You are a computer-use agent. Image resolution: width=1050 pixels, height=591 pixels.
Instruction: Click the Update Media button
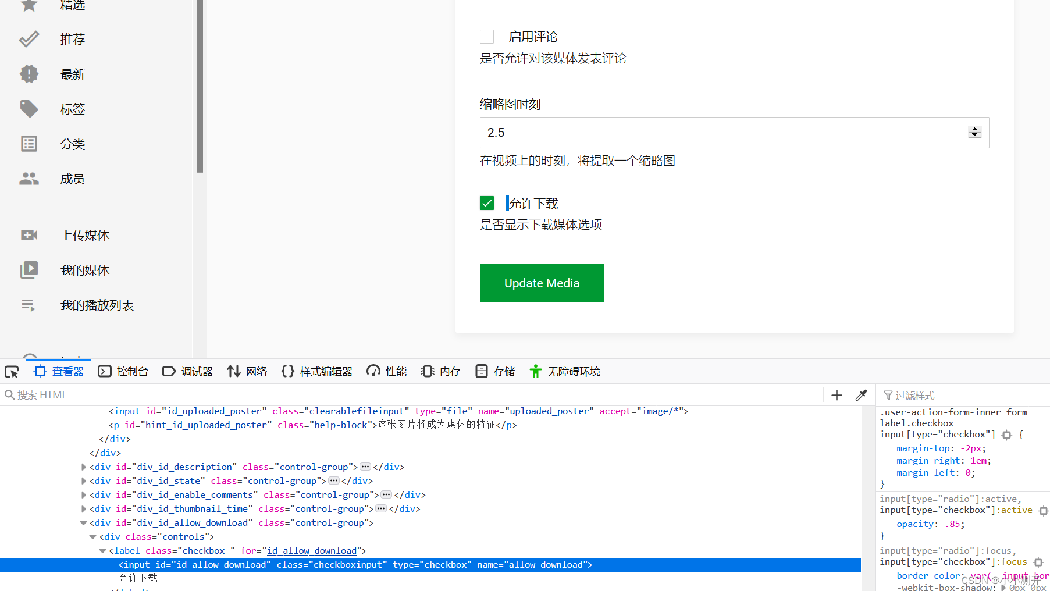(542, 283)
